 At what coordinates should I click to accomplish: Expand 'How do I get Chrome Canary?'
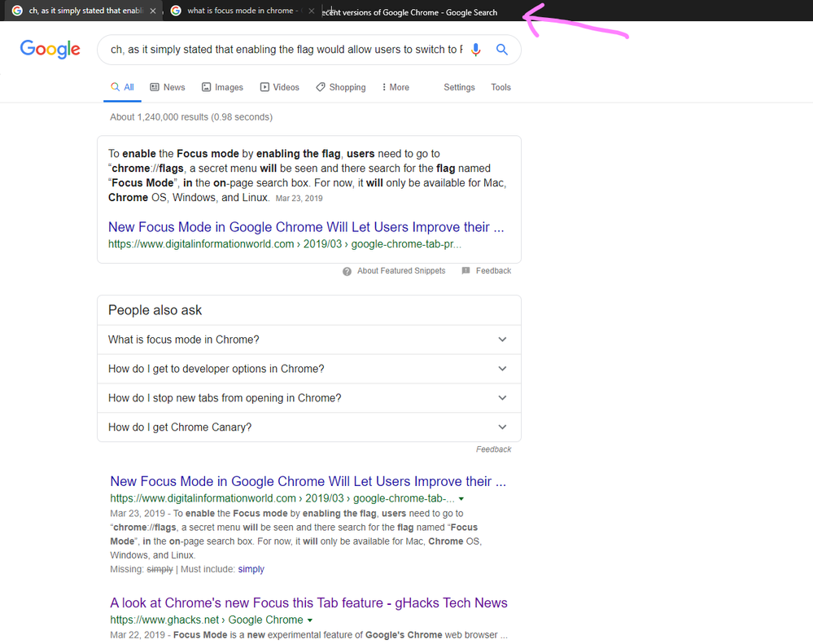click(503, 427)
